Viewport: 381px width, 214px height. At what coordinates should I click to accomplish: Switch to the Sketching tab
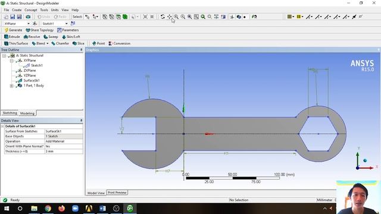click(x=10, y=113)
